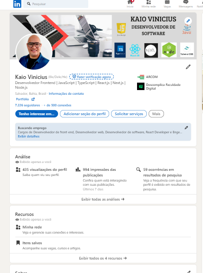Click the search occurrences magnifier icon

pyautogui.click(x=138, y=169)
